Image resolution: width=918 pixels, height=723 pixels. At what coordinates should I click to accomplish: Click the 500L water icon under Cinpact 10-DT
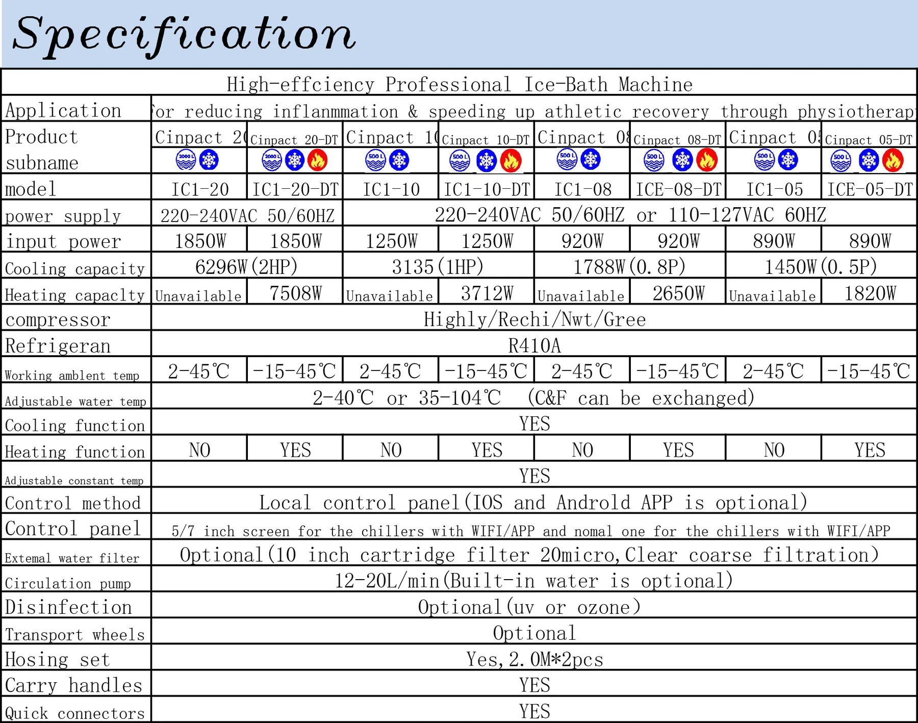point(460,161)
